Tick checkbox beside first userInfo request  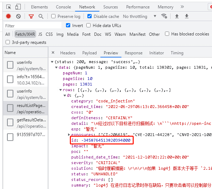click(10, 65)
